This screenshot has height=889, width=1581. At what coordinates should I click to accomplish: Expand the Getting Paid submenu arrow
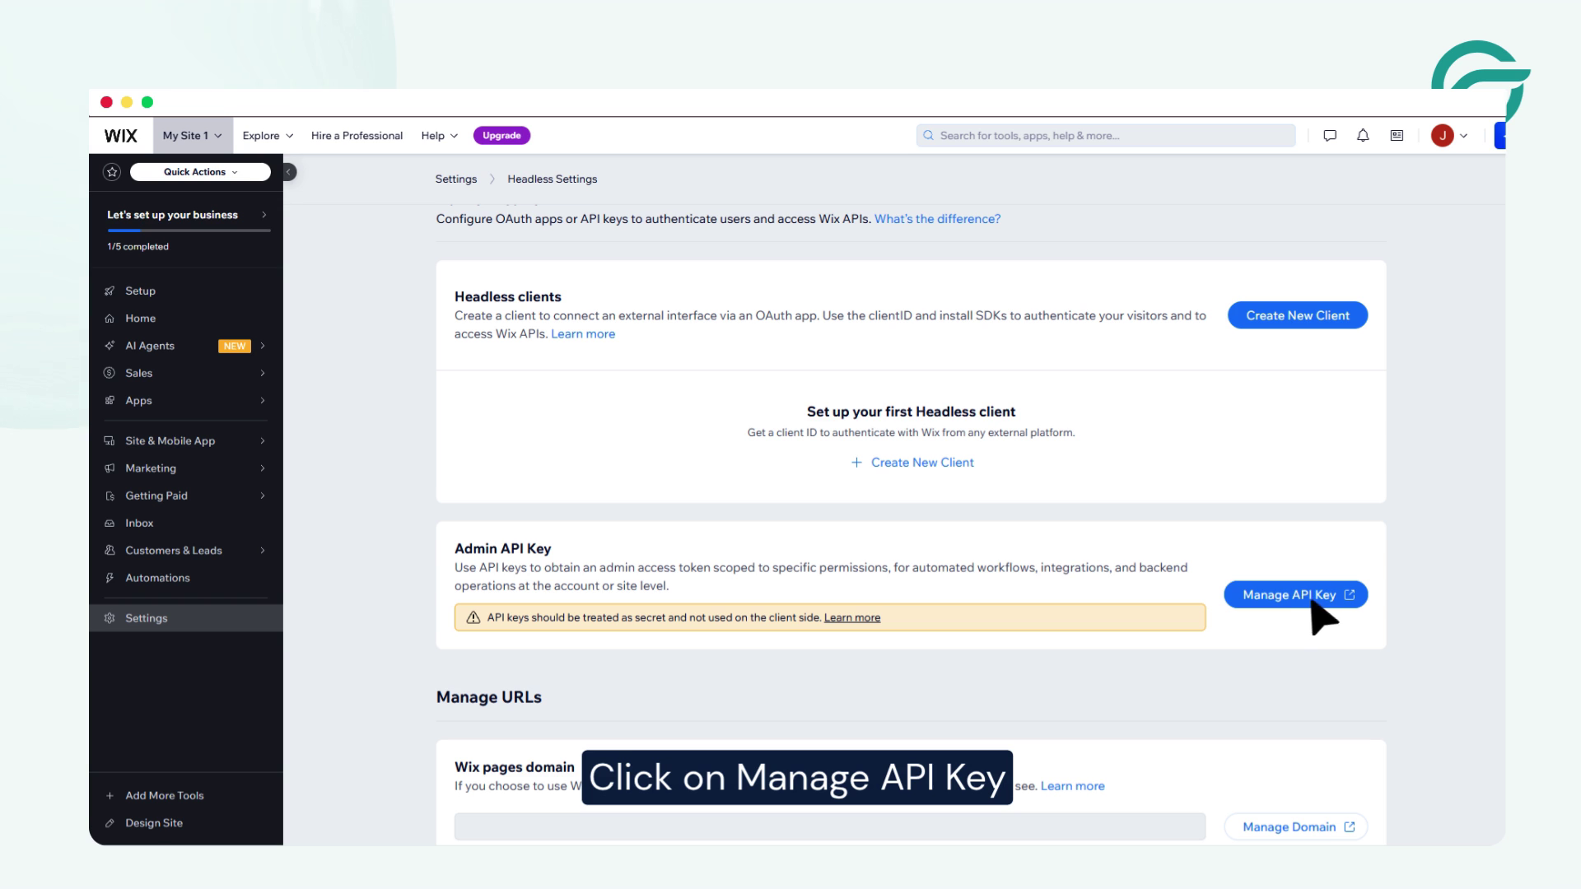[x=263, y=496]
